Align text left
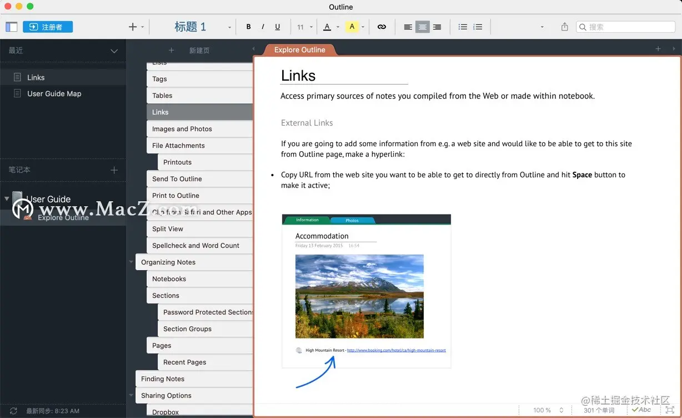This screenshot has height=418, width=682. 408,27
